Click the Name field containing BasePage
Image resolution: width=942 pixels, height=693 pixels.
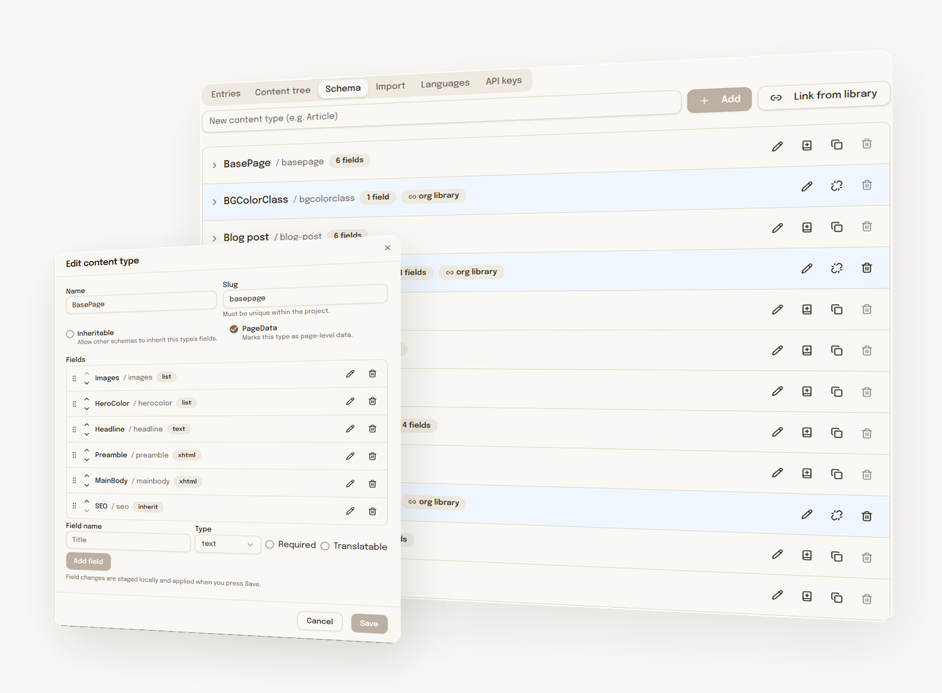click(141, 303)
